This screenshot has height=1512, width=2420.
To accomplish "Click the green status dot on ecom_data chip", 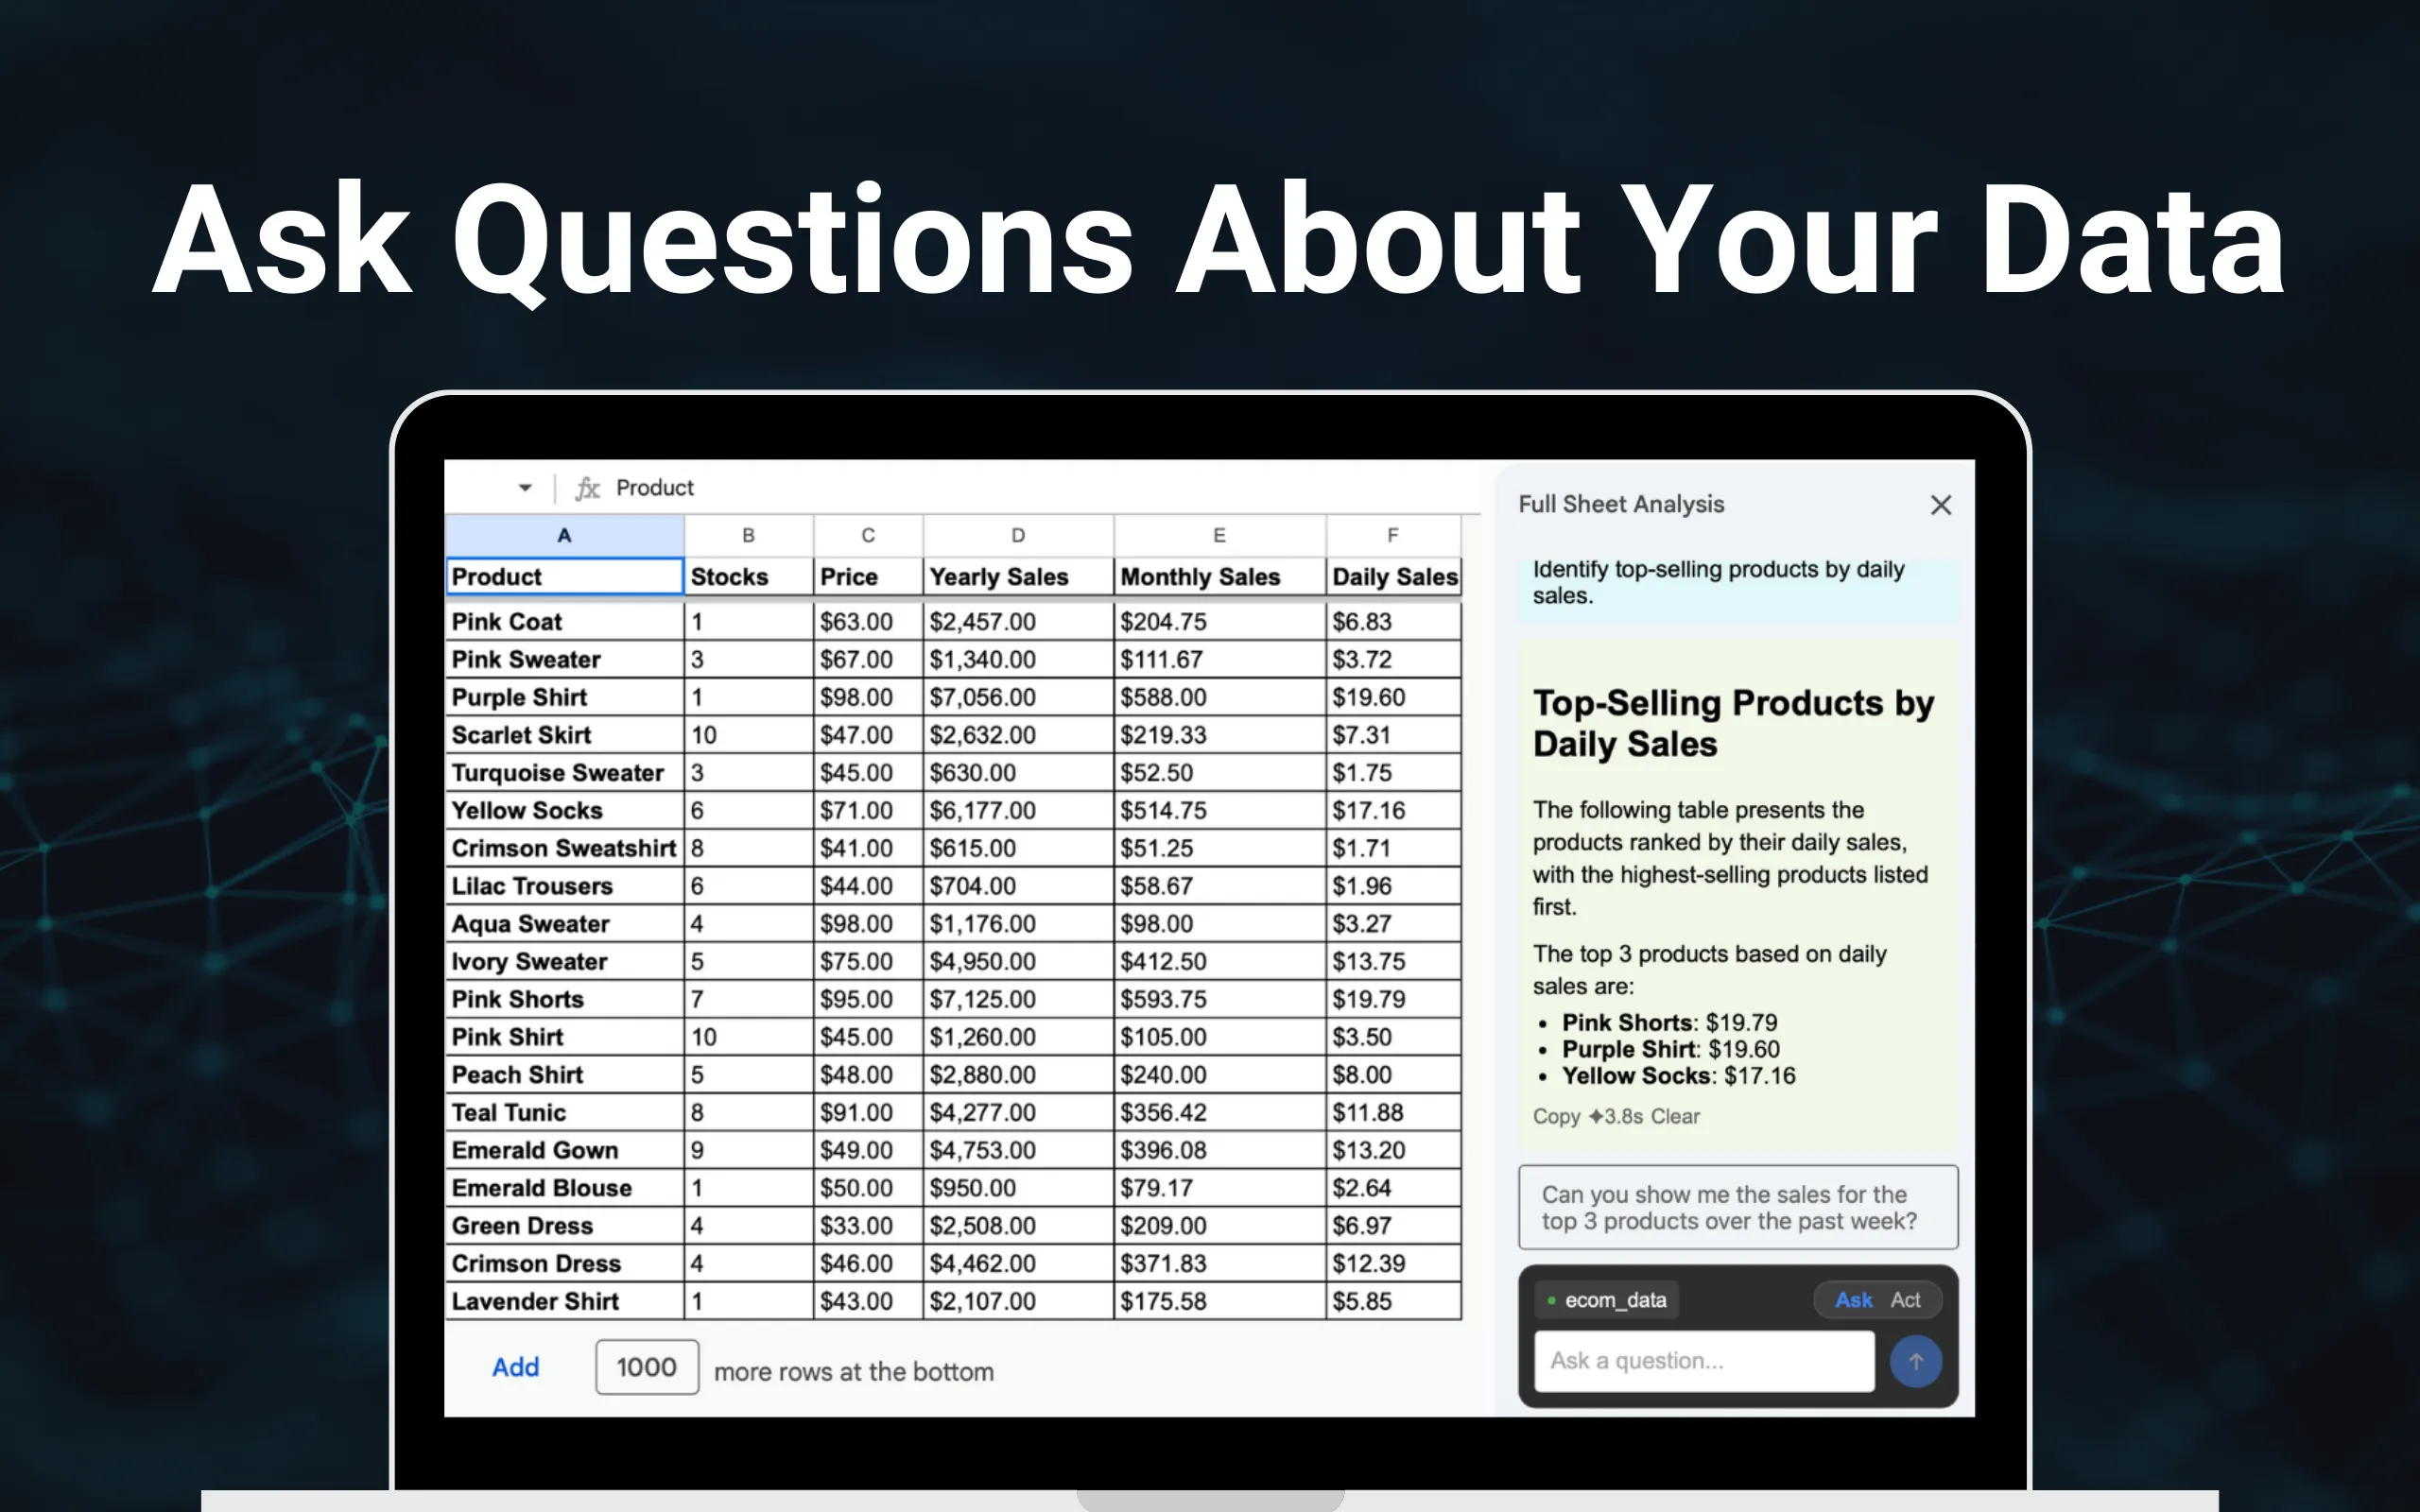I will [1552, 1300].
